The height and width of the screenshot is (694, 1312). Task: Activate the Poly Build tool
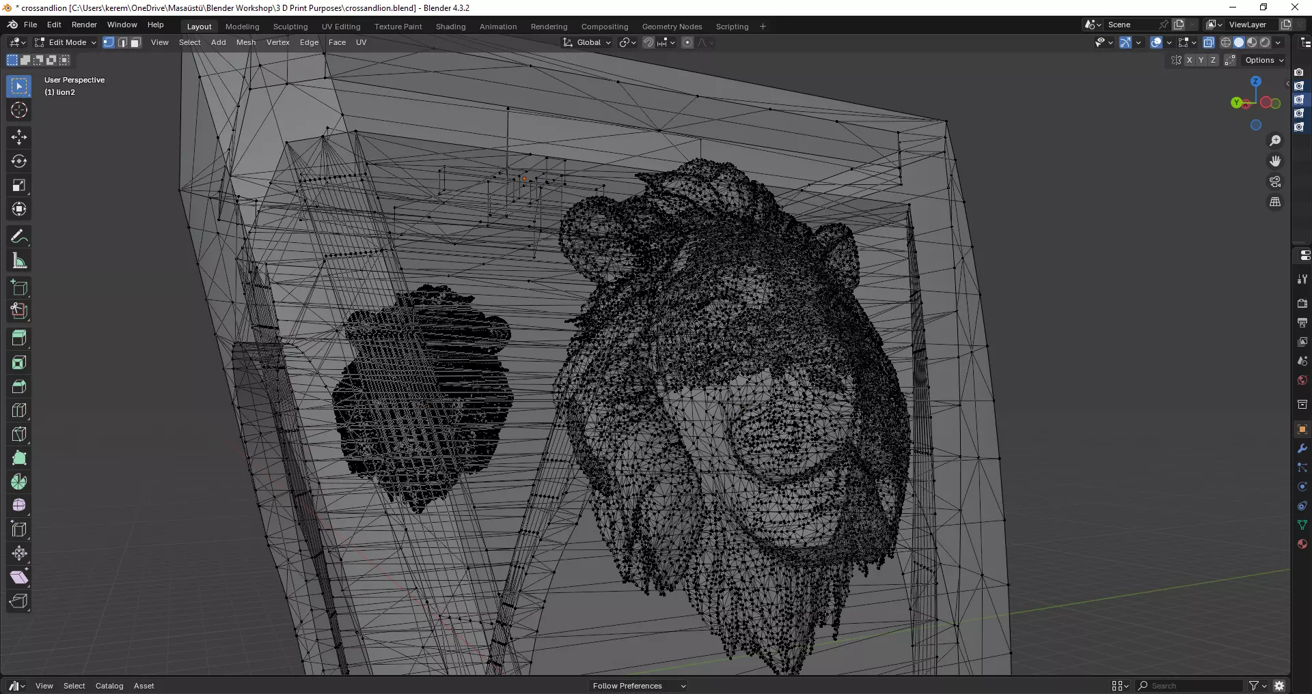[x=19, y=458]
